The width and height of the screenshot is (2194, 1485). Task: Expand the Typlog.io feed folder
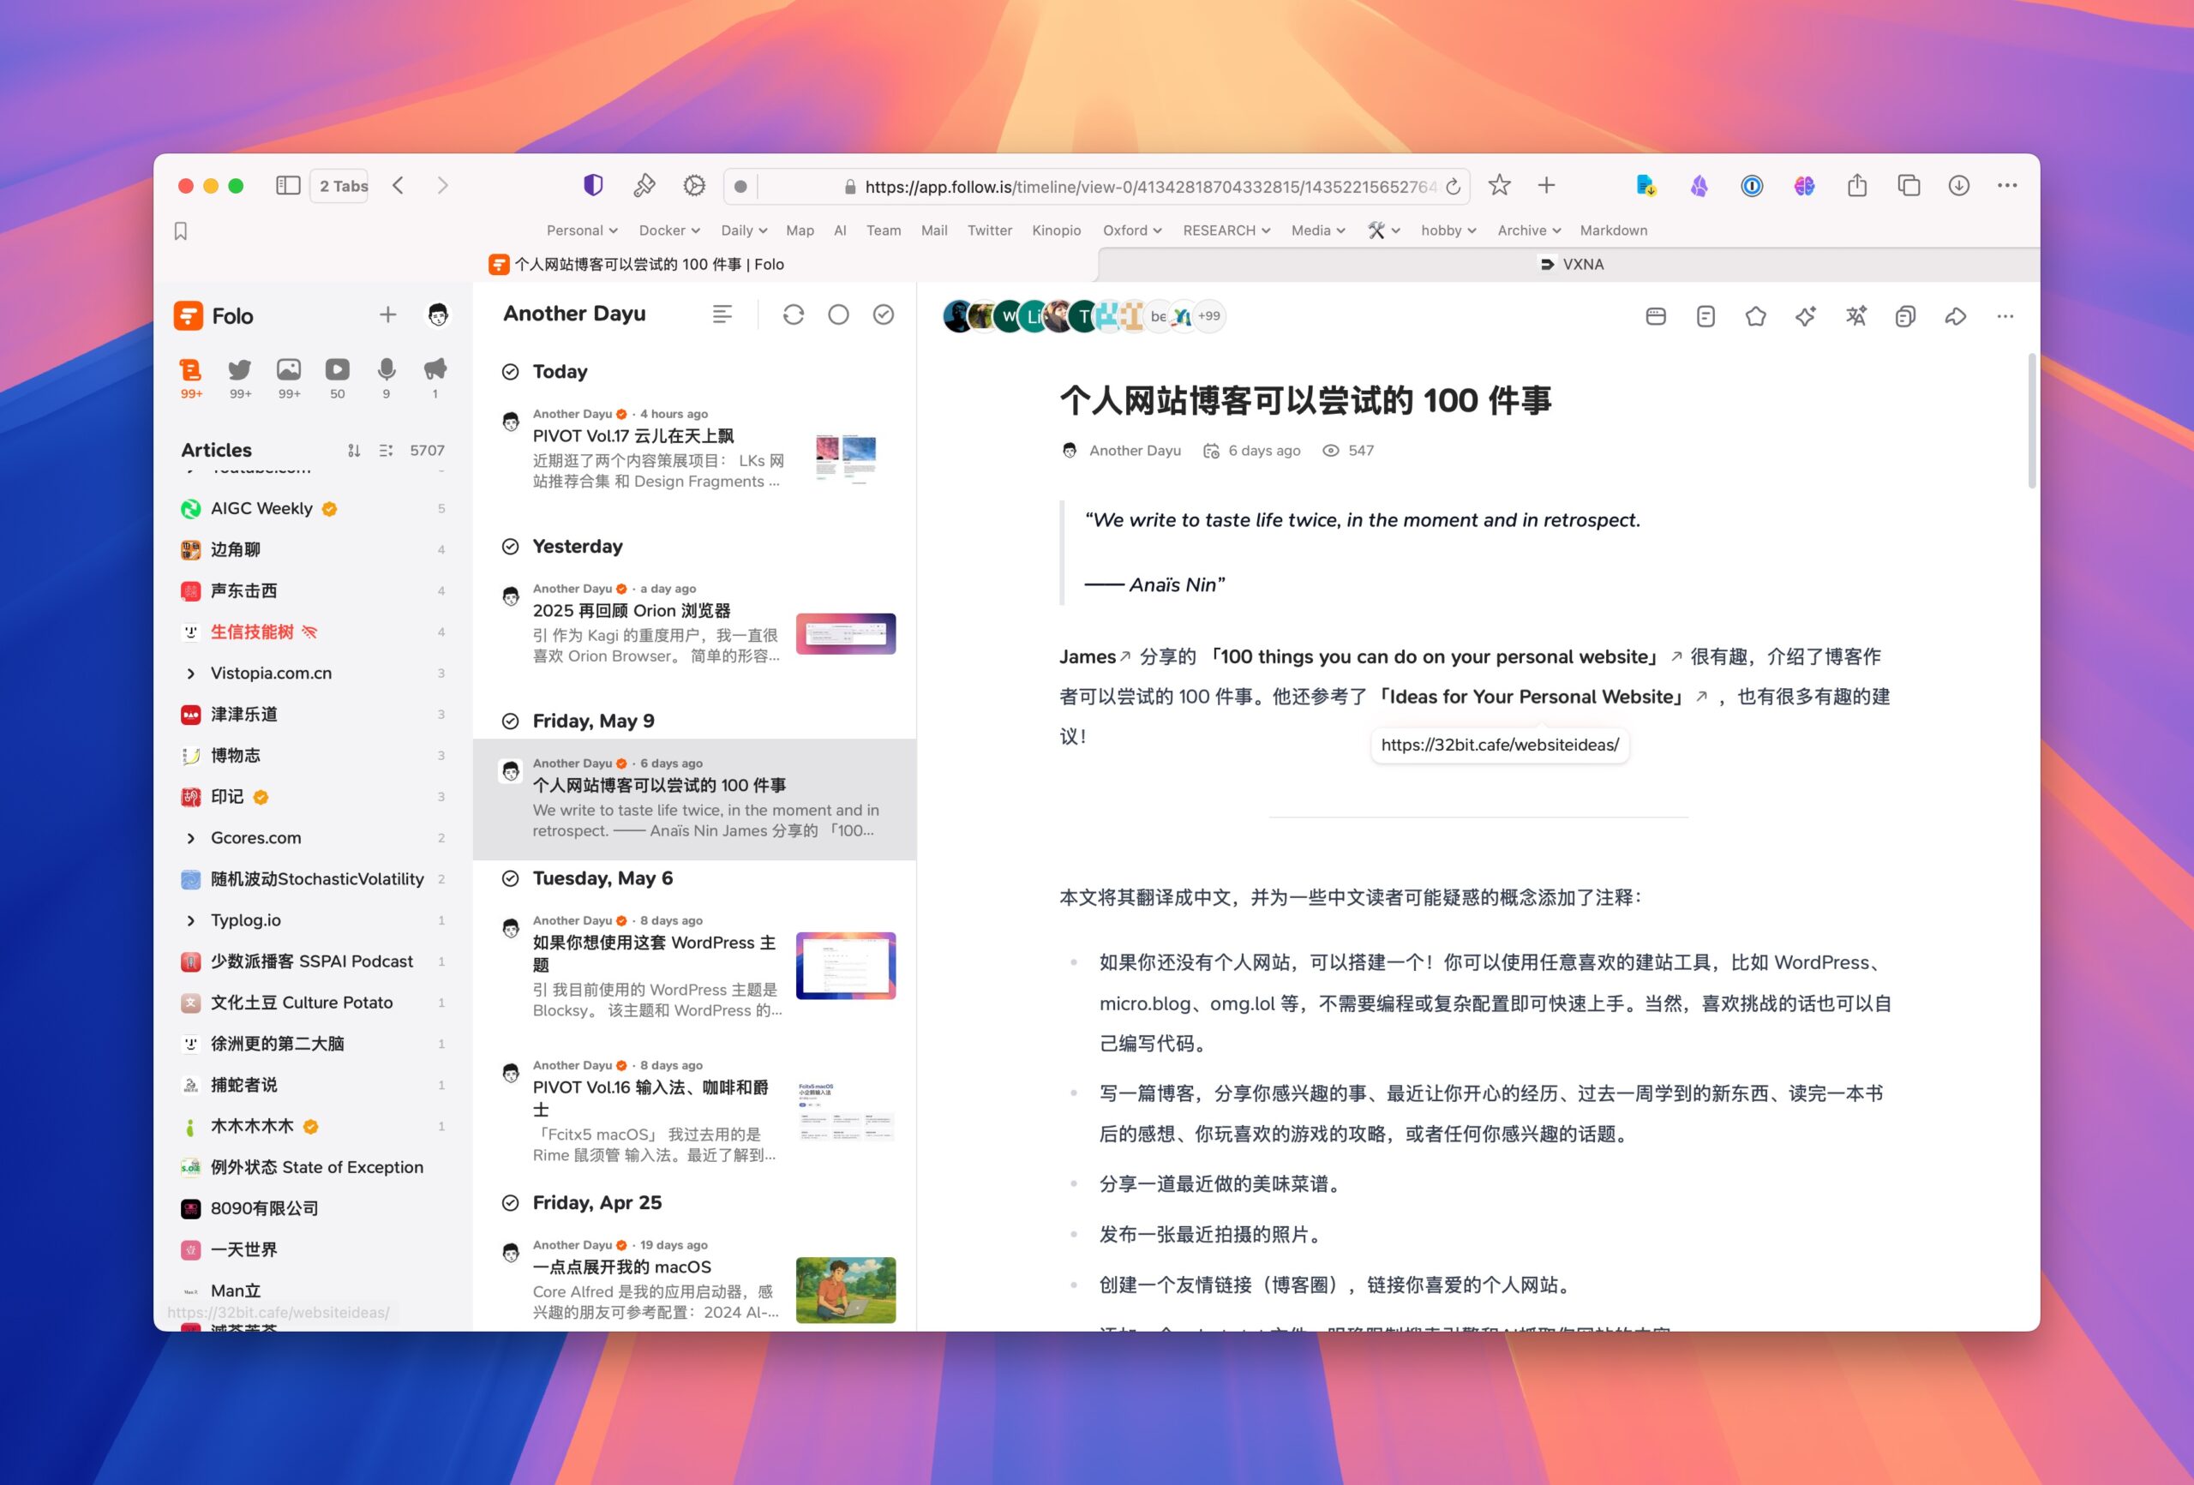[191, 920]
